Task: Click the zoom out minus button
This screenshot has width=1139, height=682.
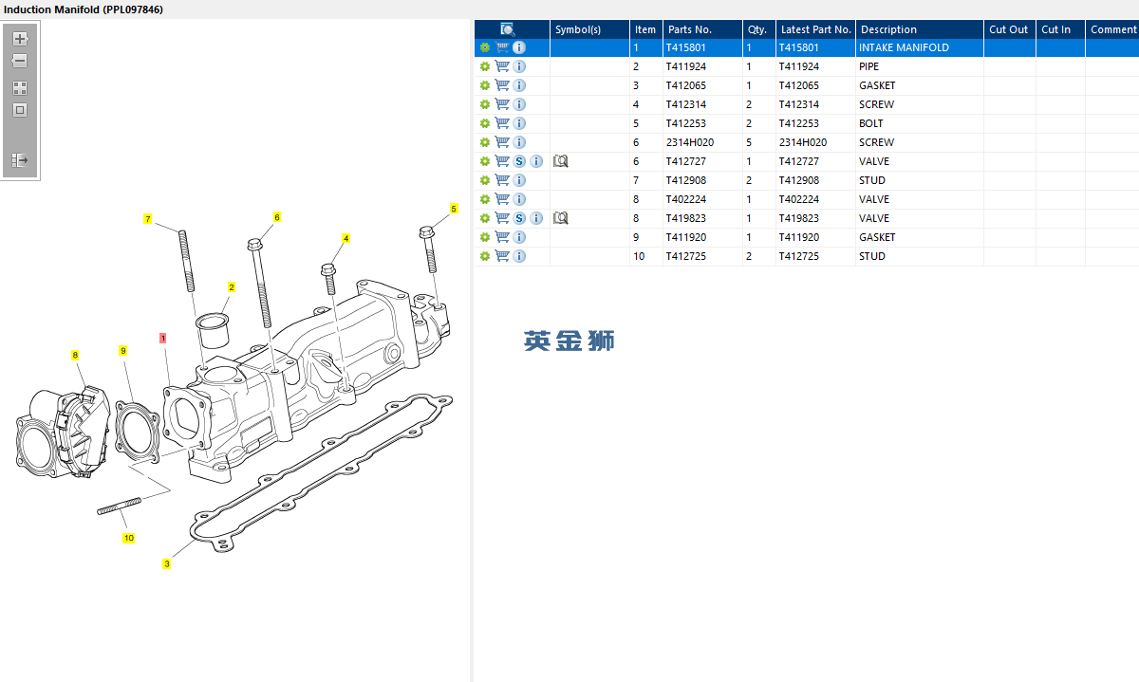Action: (x=20, y=62)
